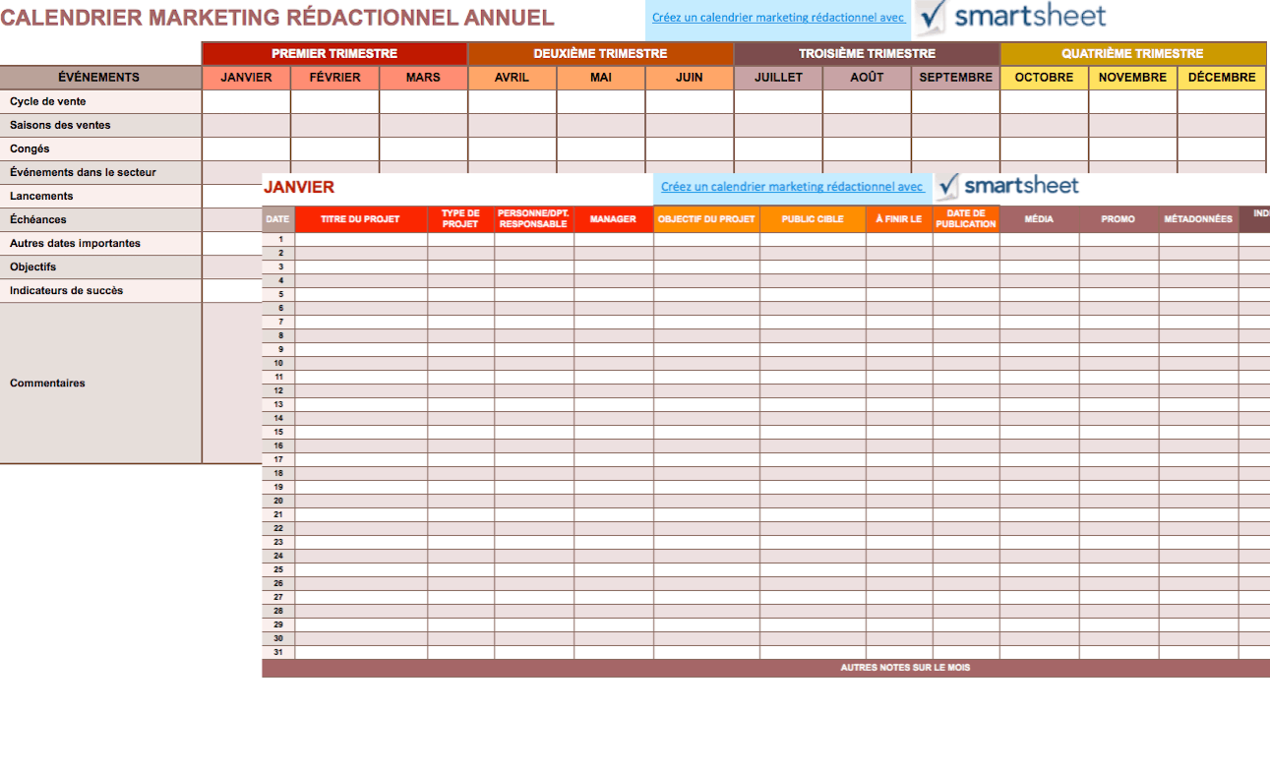Viewport: 1270px width, 771px height.
Task: Select the Cycle de vente cell under JANVIER
Action: pos(246,101)
